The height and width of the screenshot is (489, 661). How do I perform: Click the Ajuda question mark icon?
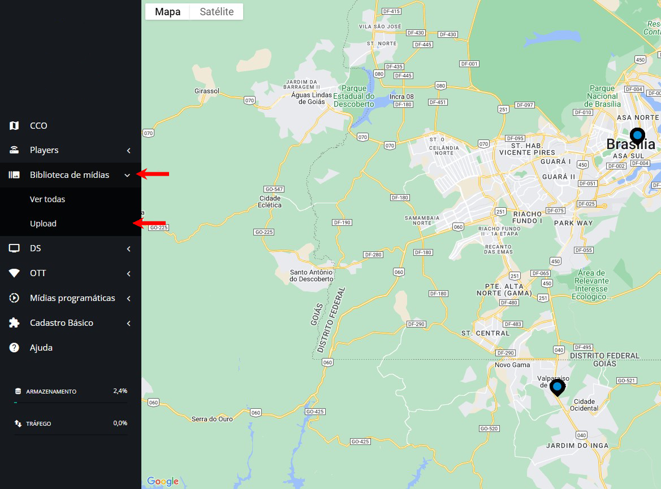[x=14, y=348]
